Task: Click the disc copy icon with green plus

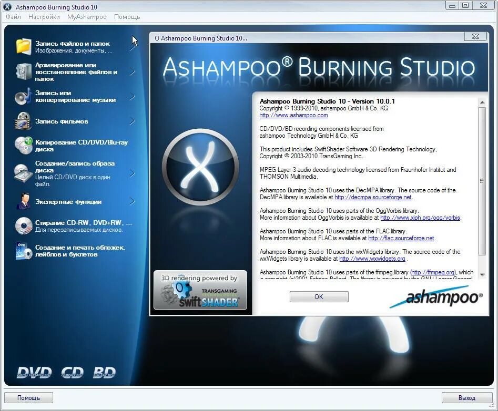Action: click(x=24, y=146)
